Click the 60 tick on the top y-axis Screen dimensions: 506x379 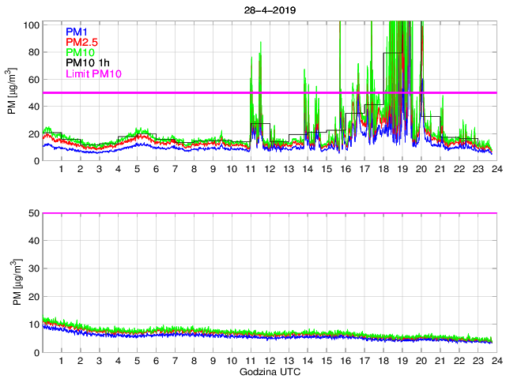pyautogui.click(x=32, y=80)
